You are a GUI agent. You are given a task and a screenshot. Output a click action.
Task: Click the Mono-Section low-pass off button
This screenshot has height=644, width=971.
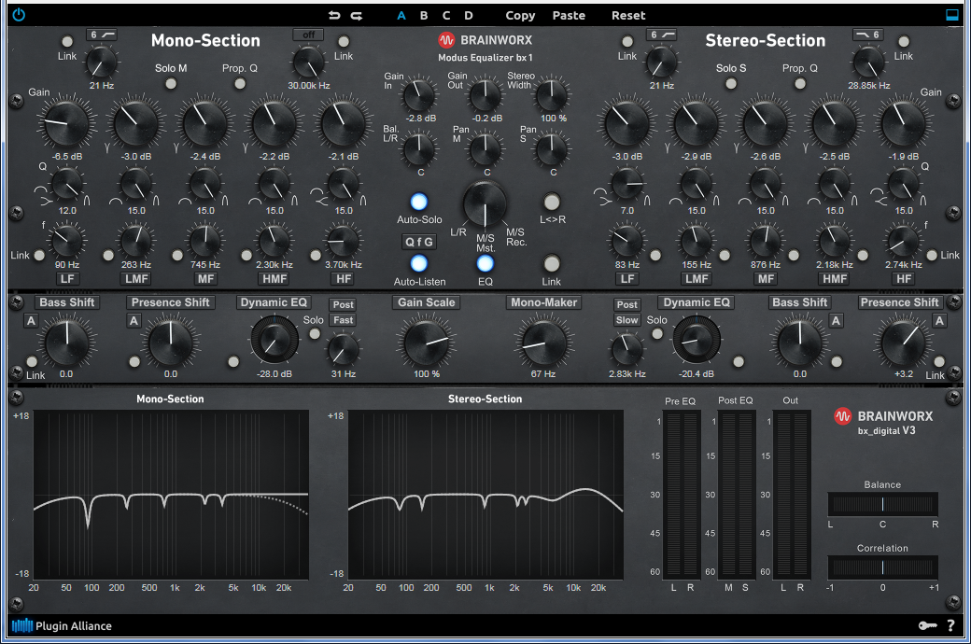(x=308, y=35)
